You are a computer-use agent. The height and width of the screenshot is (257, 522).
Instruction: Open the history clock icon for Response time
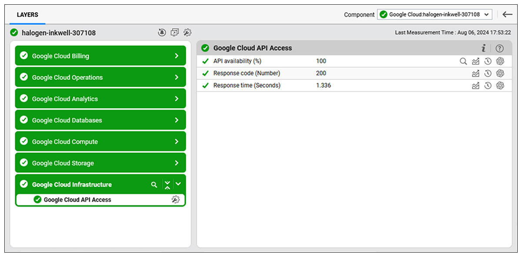pyautogui.click(x=488, y=86)
